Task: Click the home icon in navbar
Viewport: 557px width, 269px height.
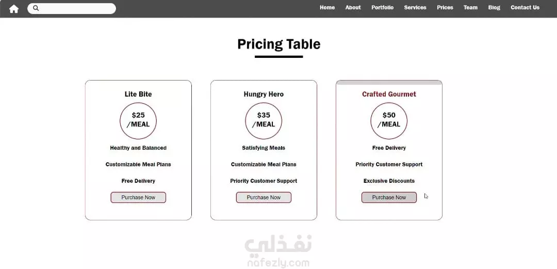Action: [14, 8]
